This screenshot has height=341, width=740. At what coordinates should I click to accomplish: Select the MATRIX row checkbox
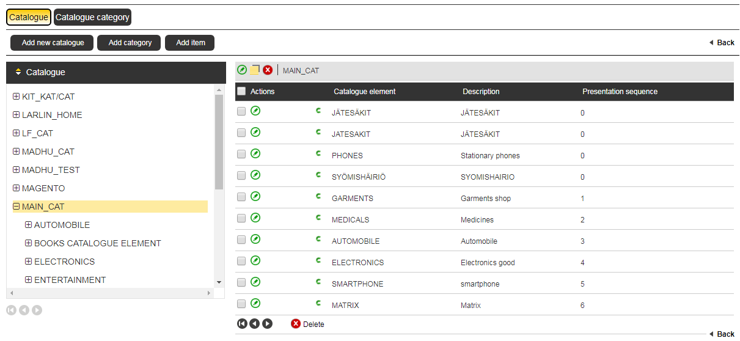tap(241, 304)
